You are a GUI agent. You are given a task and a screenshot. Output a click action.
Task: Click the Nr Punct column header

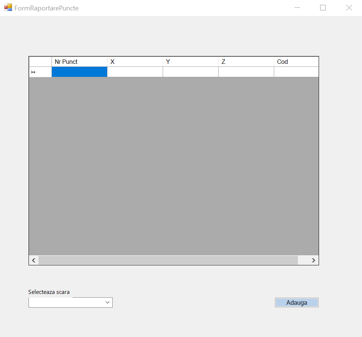click(x=79, y=62)
